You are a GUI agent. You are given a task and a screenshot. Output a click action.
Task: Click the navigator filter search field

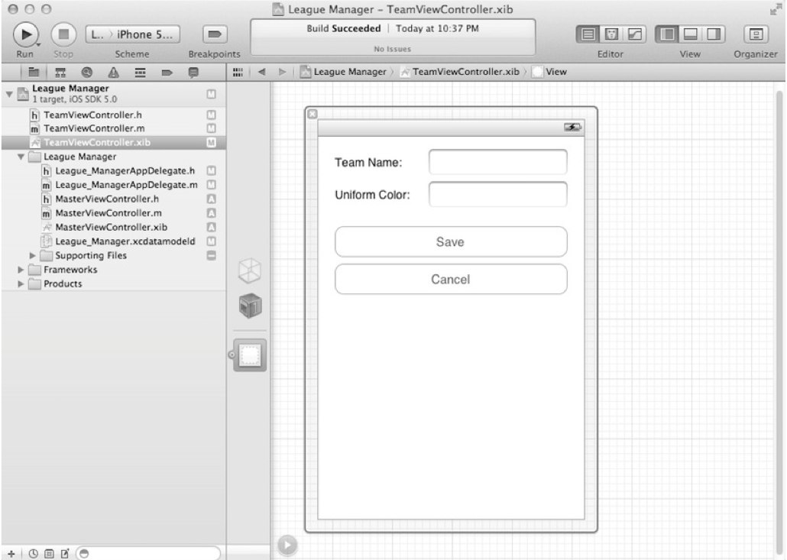pyautogui.click(x=148, y=553)
